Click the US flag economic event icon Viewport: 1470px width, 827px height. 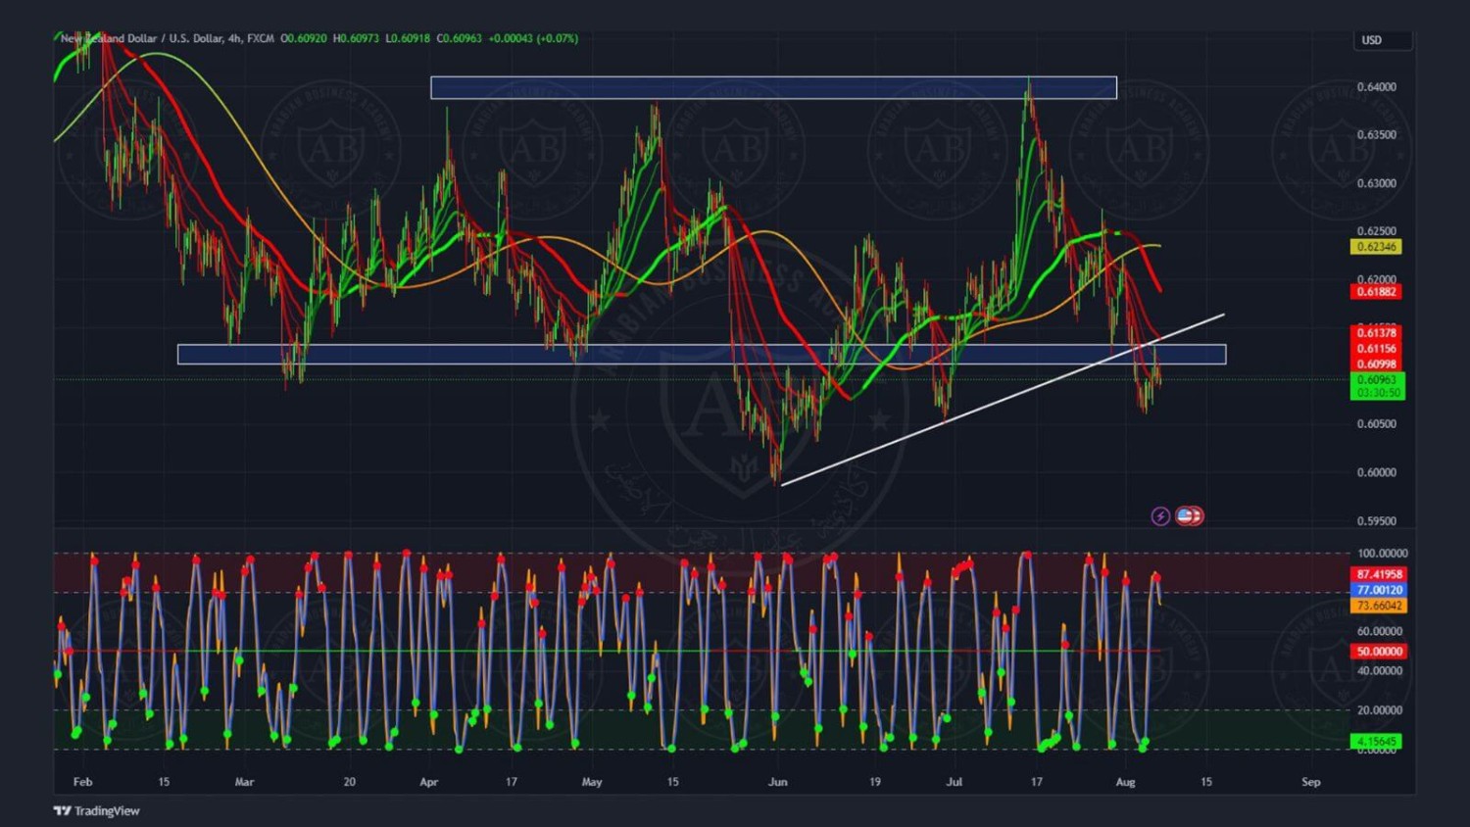coord(1189,515)
